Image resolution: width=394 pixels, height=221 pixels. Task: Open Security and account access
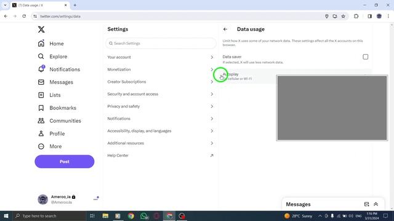[160, 94]
